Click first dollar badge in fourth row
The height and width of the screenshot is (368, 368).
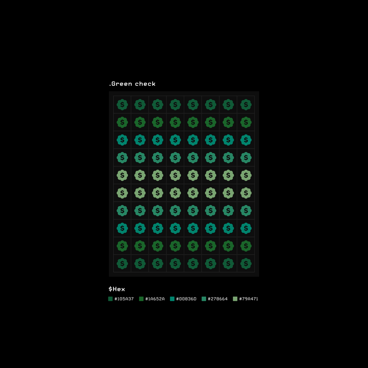[122, 158]
